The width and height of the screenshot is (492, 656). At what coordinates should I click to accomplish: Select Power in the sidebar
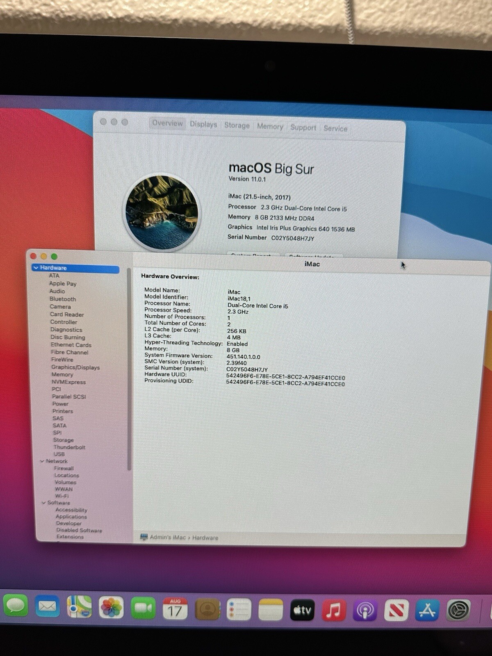click(60, 404)
